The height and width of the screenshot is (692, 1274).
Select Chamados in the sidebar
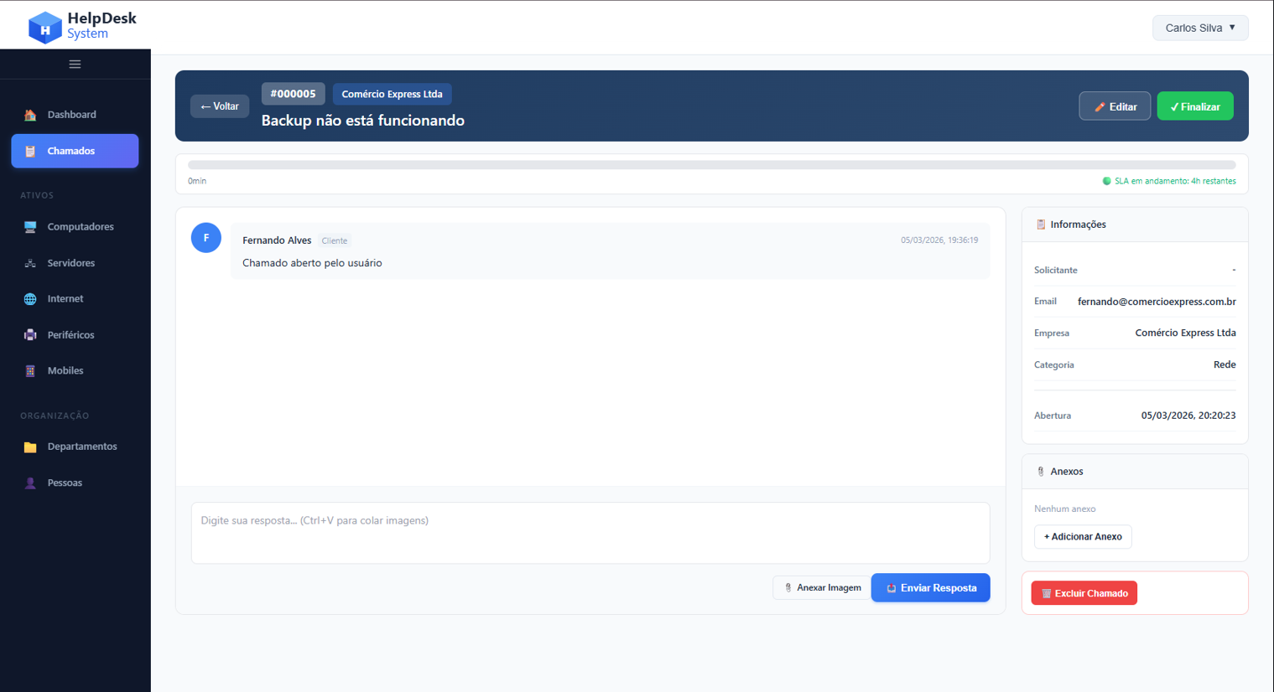75,152
